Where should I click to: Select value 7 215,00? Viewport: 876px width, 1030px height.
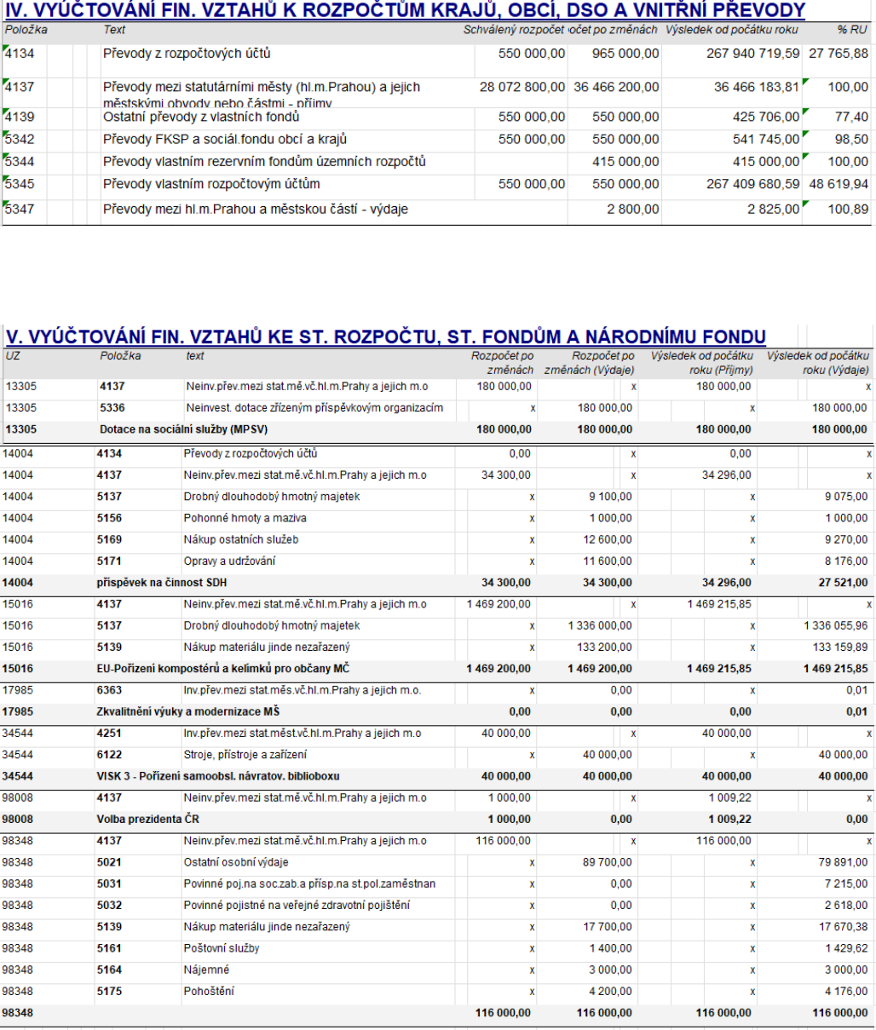(845, 883)
